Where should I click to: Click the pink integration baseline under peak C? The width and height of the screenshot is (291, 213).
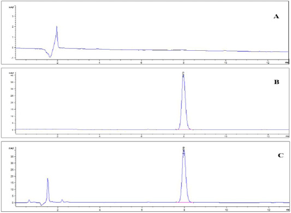185,202
